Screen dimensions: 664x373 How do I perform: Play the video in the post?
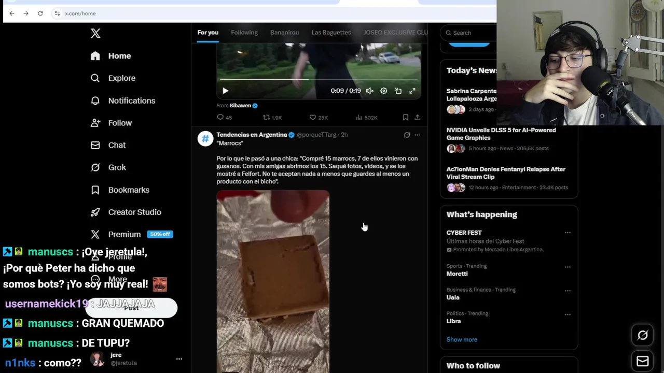pos(225,91)
